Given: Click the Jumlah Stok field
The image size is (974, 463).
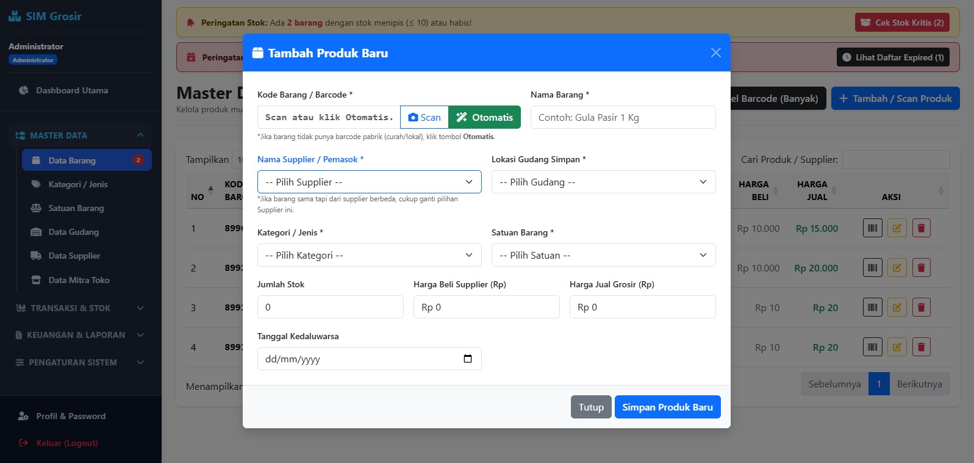Looking at the screenshot, I should point(331,307).
